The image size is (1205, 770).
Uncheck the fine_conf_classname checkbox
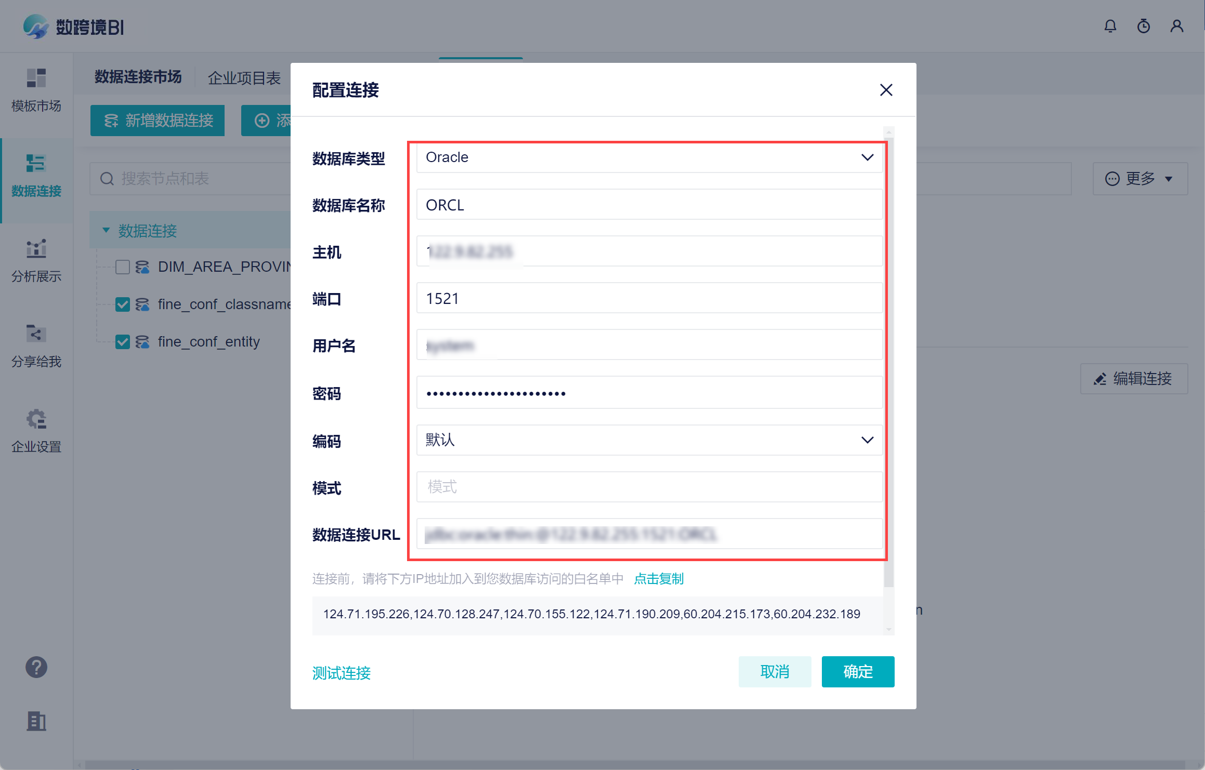click(123, 304)
